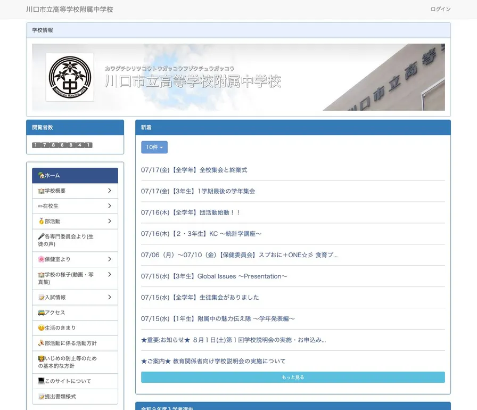Open the 附属中の魅力伝え隊 news post
Screen dimensions: 477x410
[218, 319]
